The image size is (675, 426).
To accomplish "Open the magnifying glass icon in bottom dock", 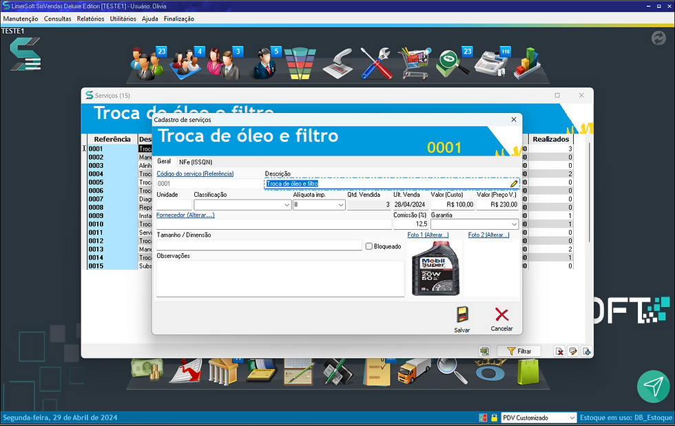I will [452, 371].
